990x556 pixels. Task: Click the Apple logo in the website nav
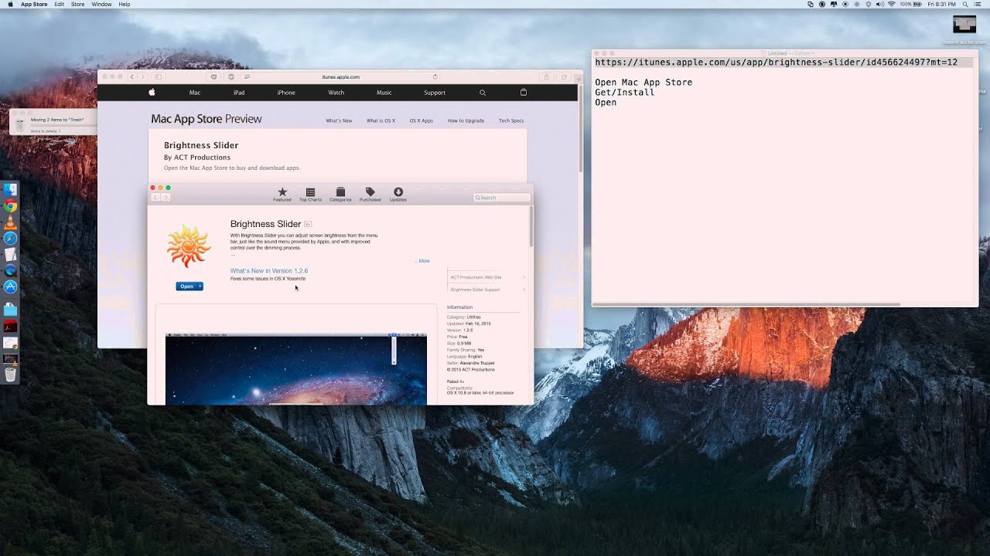point(152,93)
